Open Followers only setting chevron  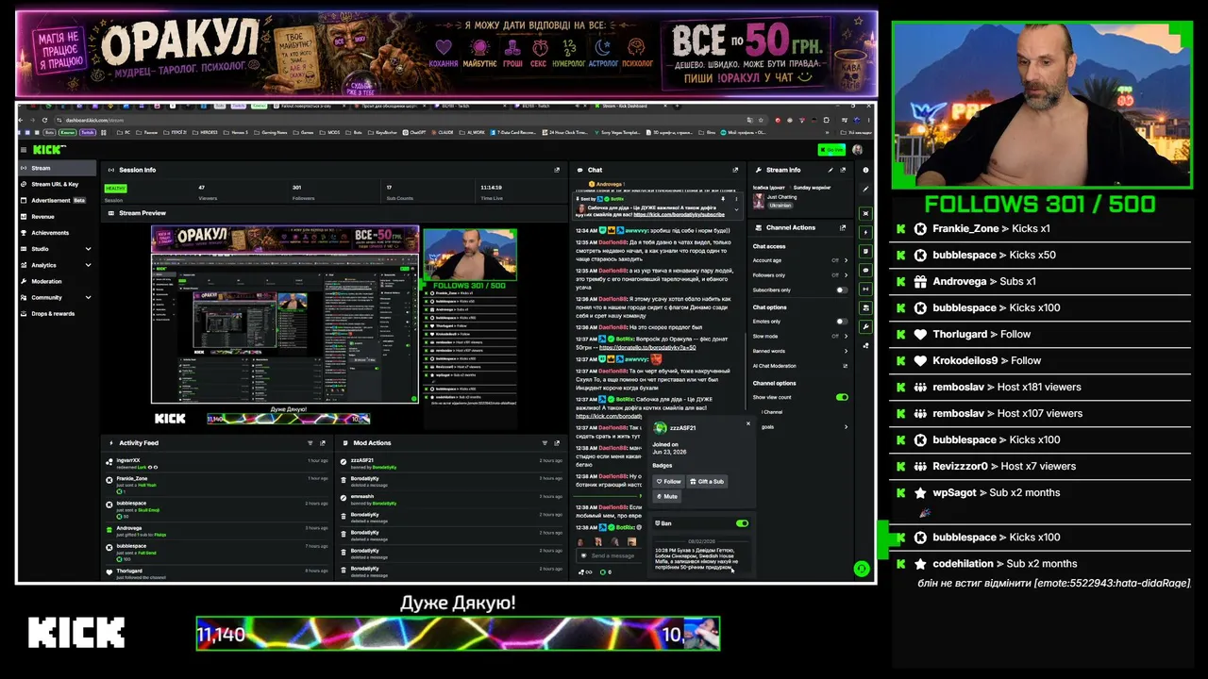tap(845, 275)
